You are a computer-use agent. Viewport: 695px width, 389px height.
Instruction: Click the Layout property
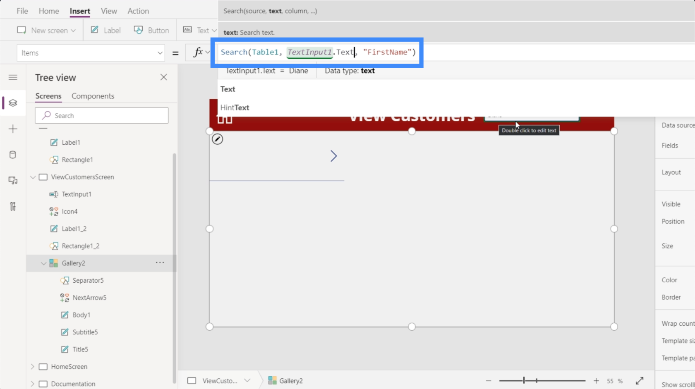coord(671,172)
